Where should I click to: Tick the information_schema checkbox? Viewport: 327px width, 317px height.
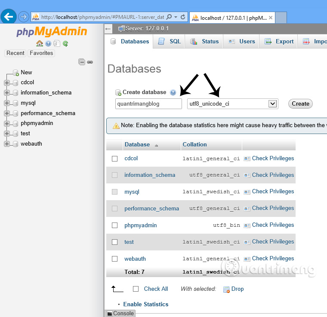pyautogui.click(x=114, y=175)
